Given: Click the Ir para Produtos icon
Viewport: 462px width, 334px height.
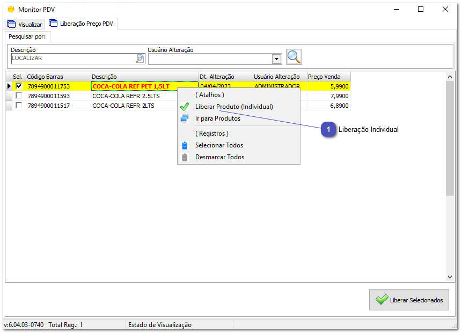Looking at the screenshot, I should (x=185, y=118).
